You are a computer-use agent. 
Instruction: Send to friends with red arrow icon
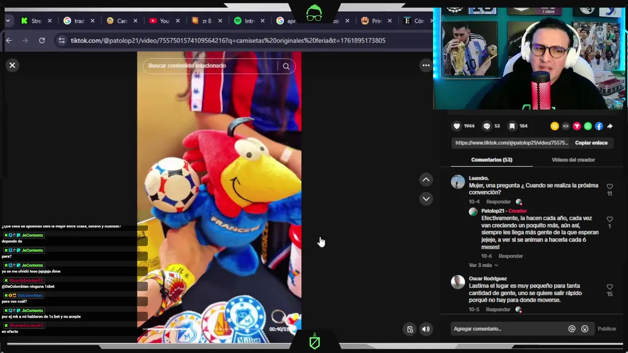(x=576, y=126)
